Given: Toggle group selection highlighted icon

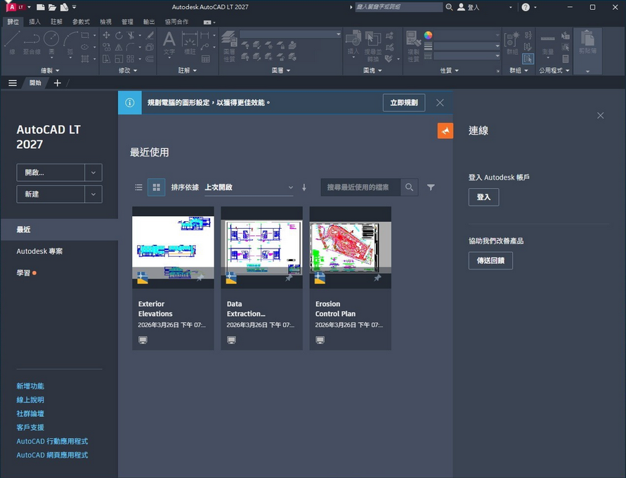Looking at the screenshot, I should point(528,59).
